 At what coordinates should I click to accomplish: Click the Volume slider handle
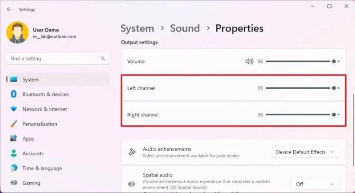click(x=334, y=61)
